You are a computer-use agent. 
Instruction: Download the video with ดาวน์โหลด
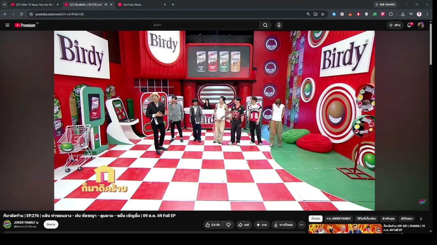point(283,225)
